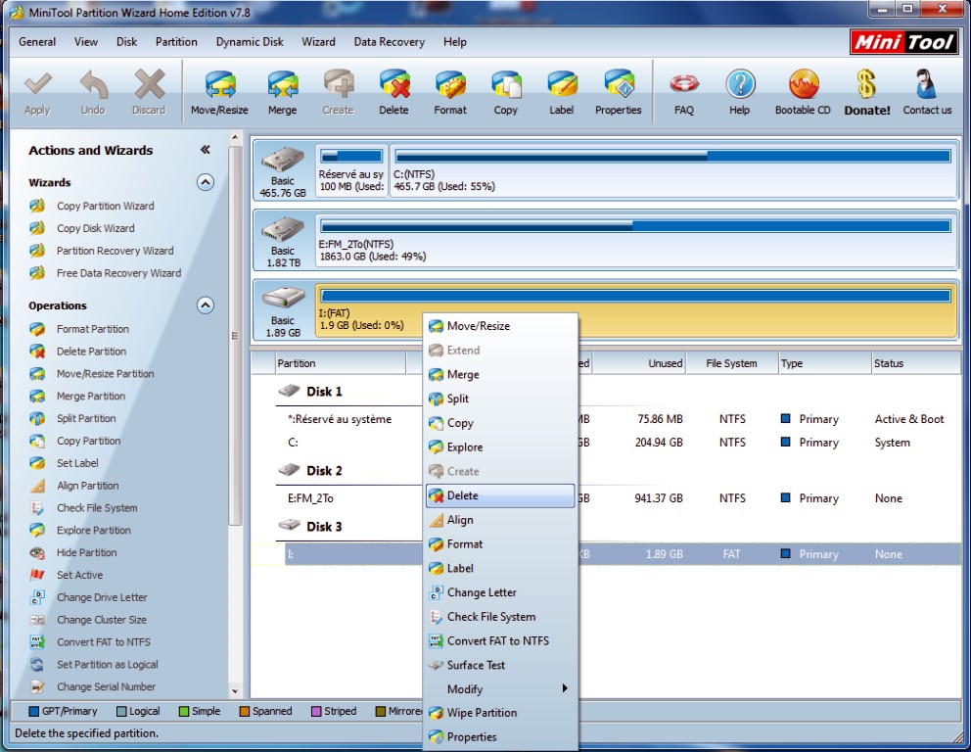Select Align Partition operation
The width and height of the screenshot is (971, 752).
point(87,485)
